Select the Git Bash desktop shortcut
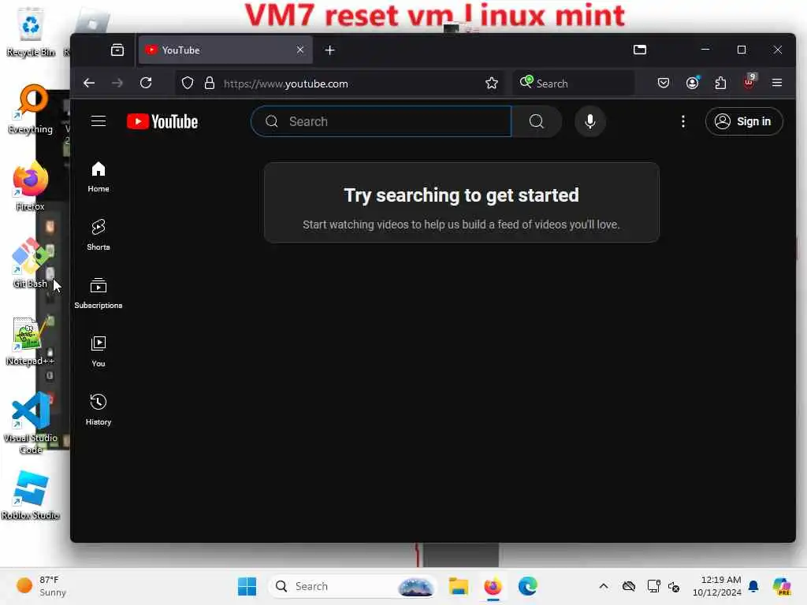The width and height of the screenshot is (807, 605). tap(30, 263)
